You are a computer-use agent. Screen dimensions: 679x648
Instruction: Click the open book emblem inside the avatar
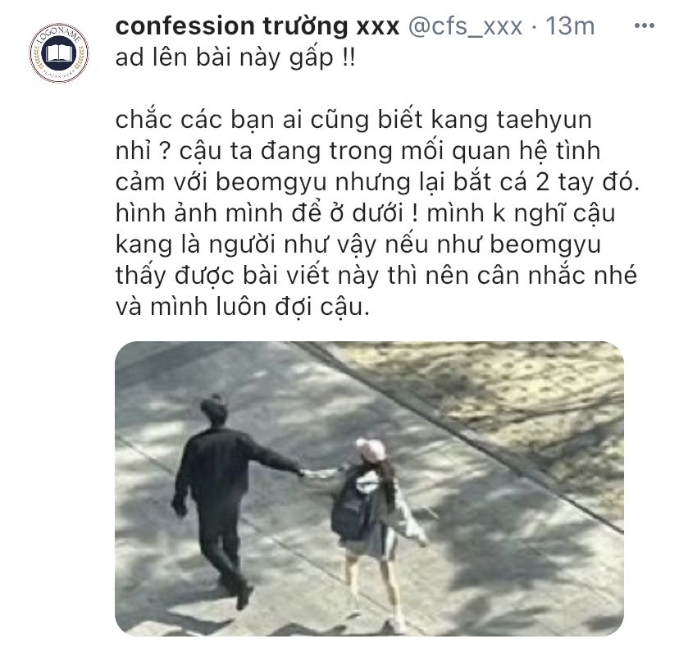coord(59,53)
